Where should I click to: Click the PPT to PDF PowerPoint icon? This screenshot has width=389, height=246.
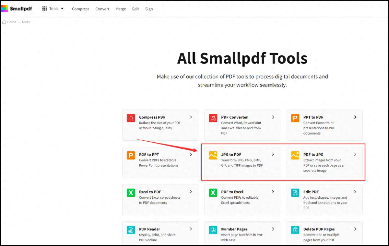(295, 118)
